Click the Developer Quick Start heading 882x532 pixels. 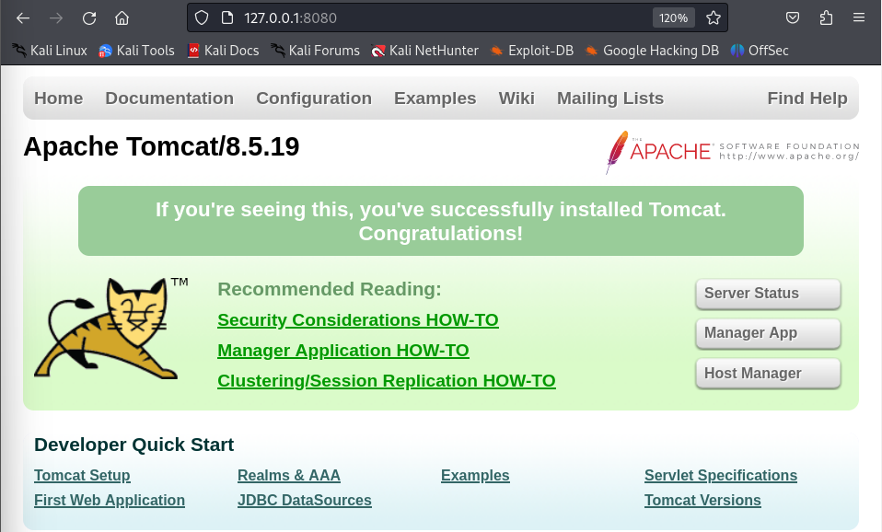[133, 445]
